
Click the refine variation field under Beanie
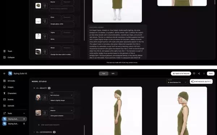pyautogui.click(x=61, y=9)
